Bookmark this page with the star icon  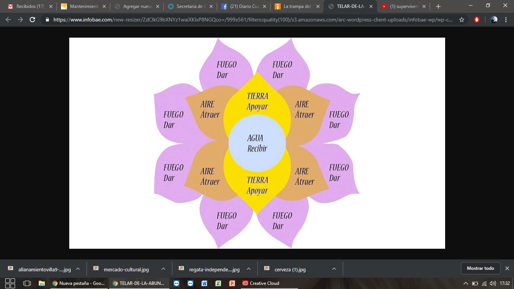coord(462,20)
